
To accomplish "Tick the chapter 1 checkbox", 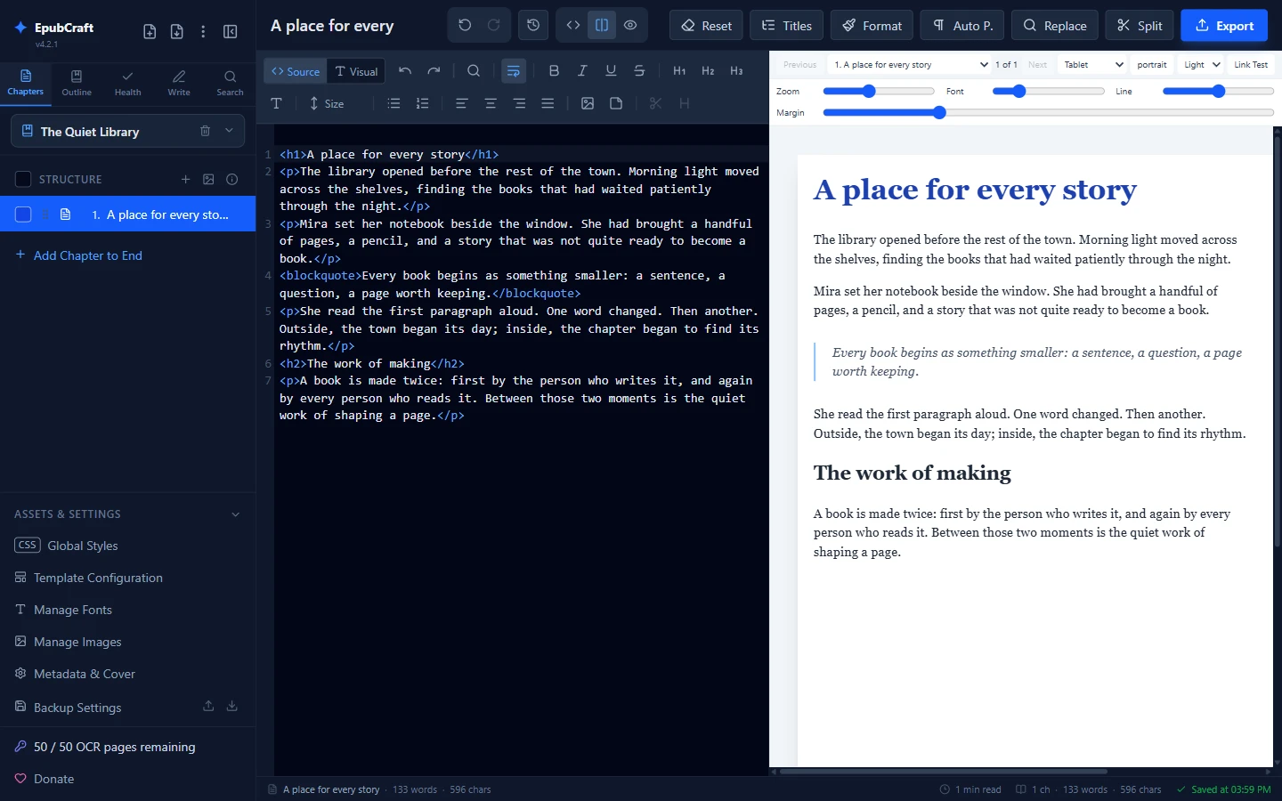I will point(23,214).
